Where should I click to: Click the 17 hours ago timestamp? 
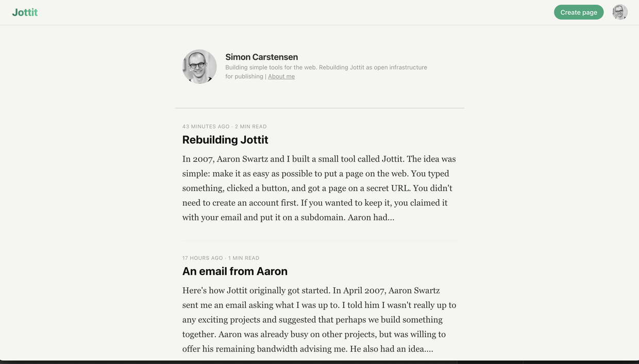tap(203, 258)
